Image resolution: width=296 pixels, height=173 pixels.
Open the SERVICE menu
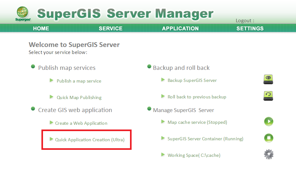[111, 28]
